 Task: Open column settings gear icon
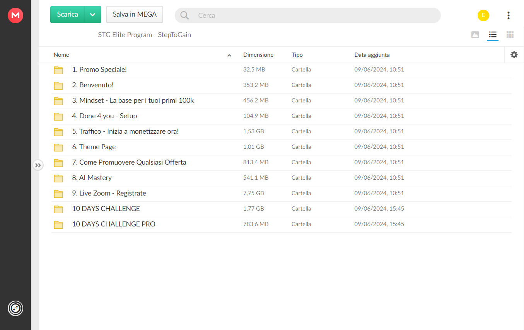point(514,55)
